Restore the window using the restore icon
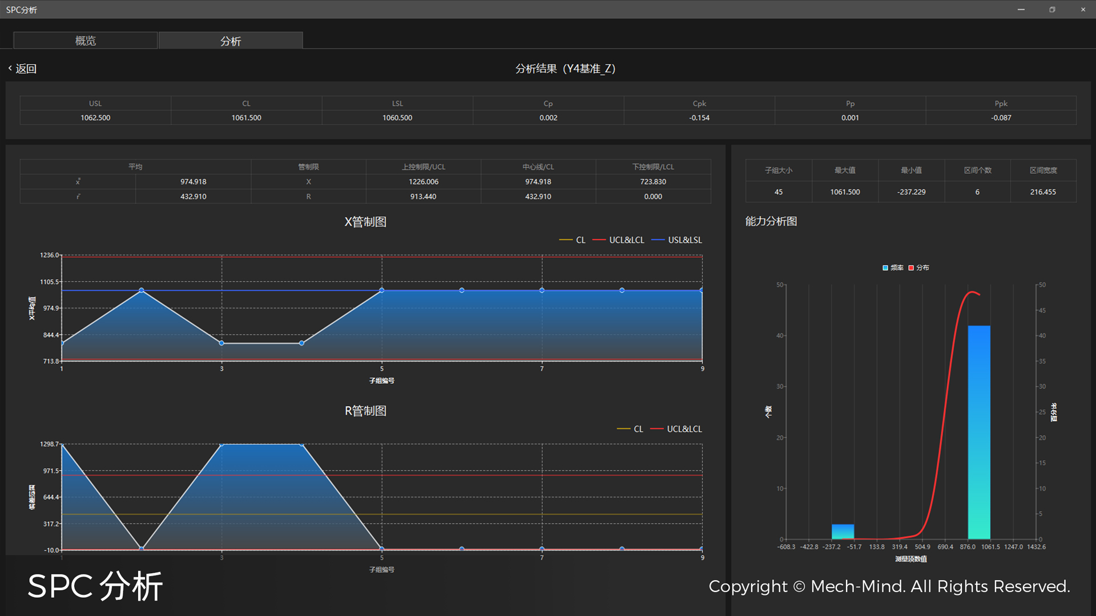 pos(1052,9)
